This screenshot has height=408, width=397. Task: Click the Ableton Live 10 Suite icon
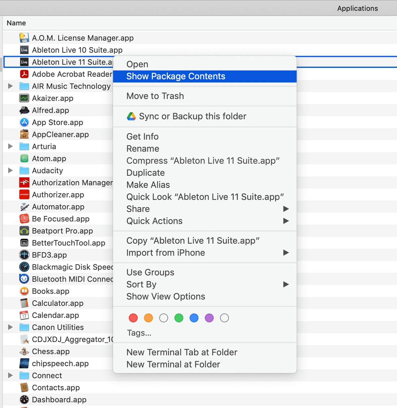pyautogui.click(x=24, y=50)
